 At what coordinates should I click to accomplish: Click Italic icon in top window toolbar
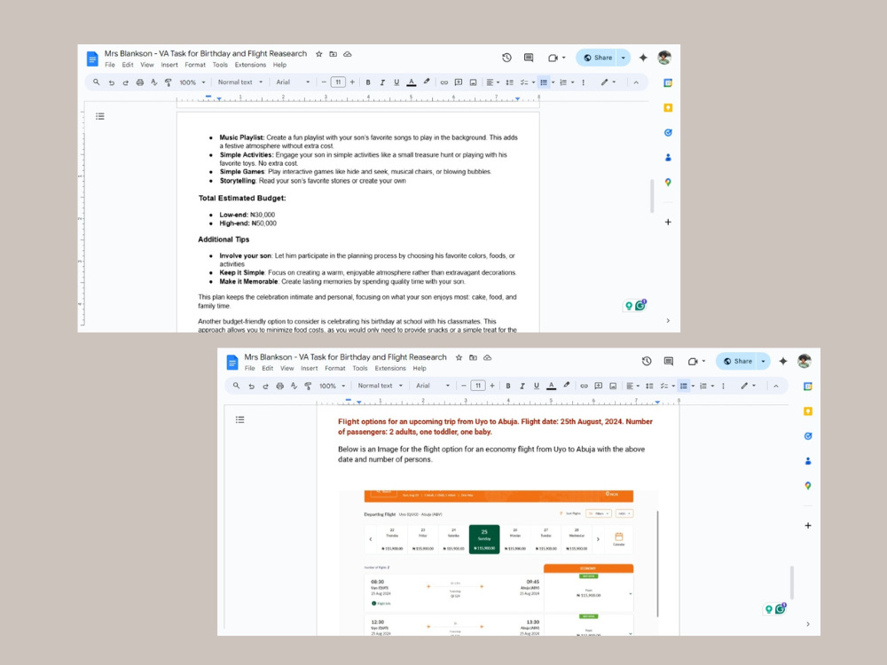(382, 82)
